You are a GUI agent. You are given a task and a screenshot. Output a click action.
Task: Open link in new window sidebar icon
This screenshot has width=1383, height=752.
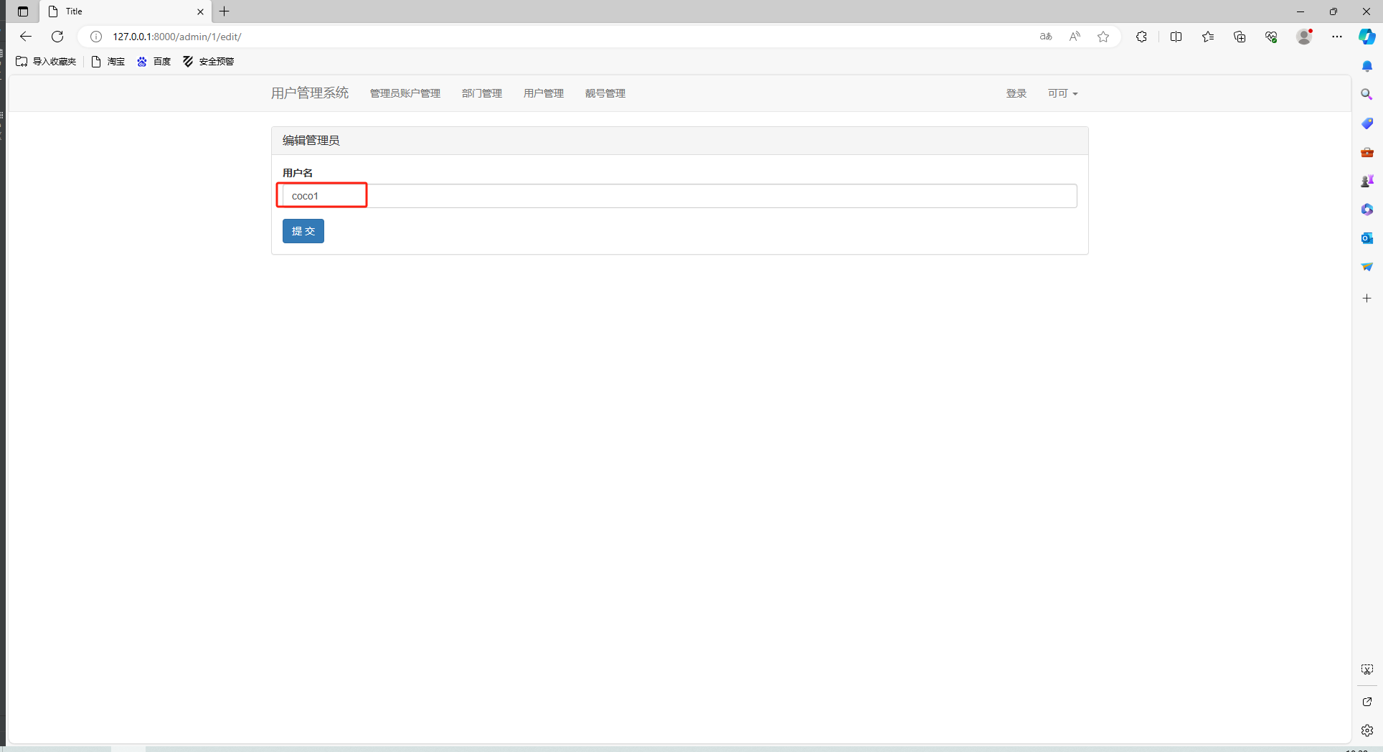click(1367, 702)
